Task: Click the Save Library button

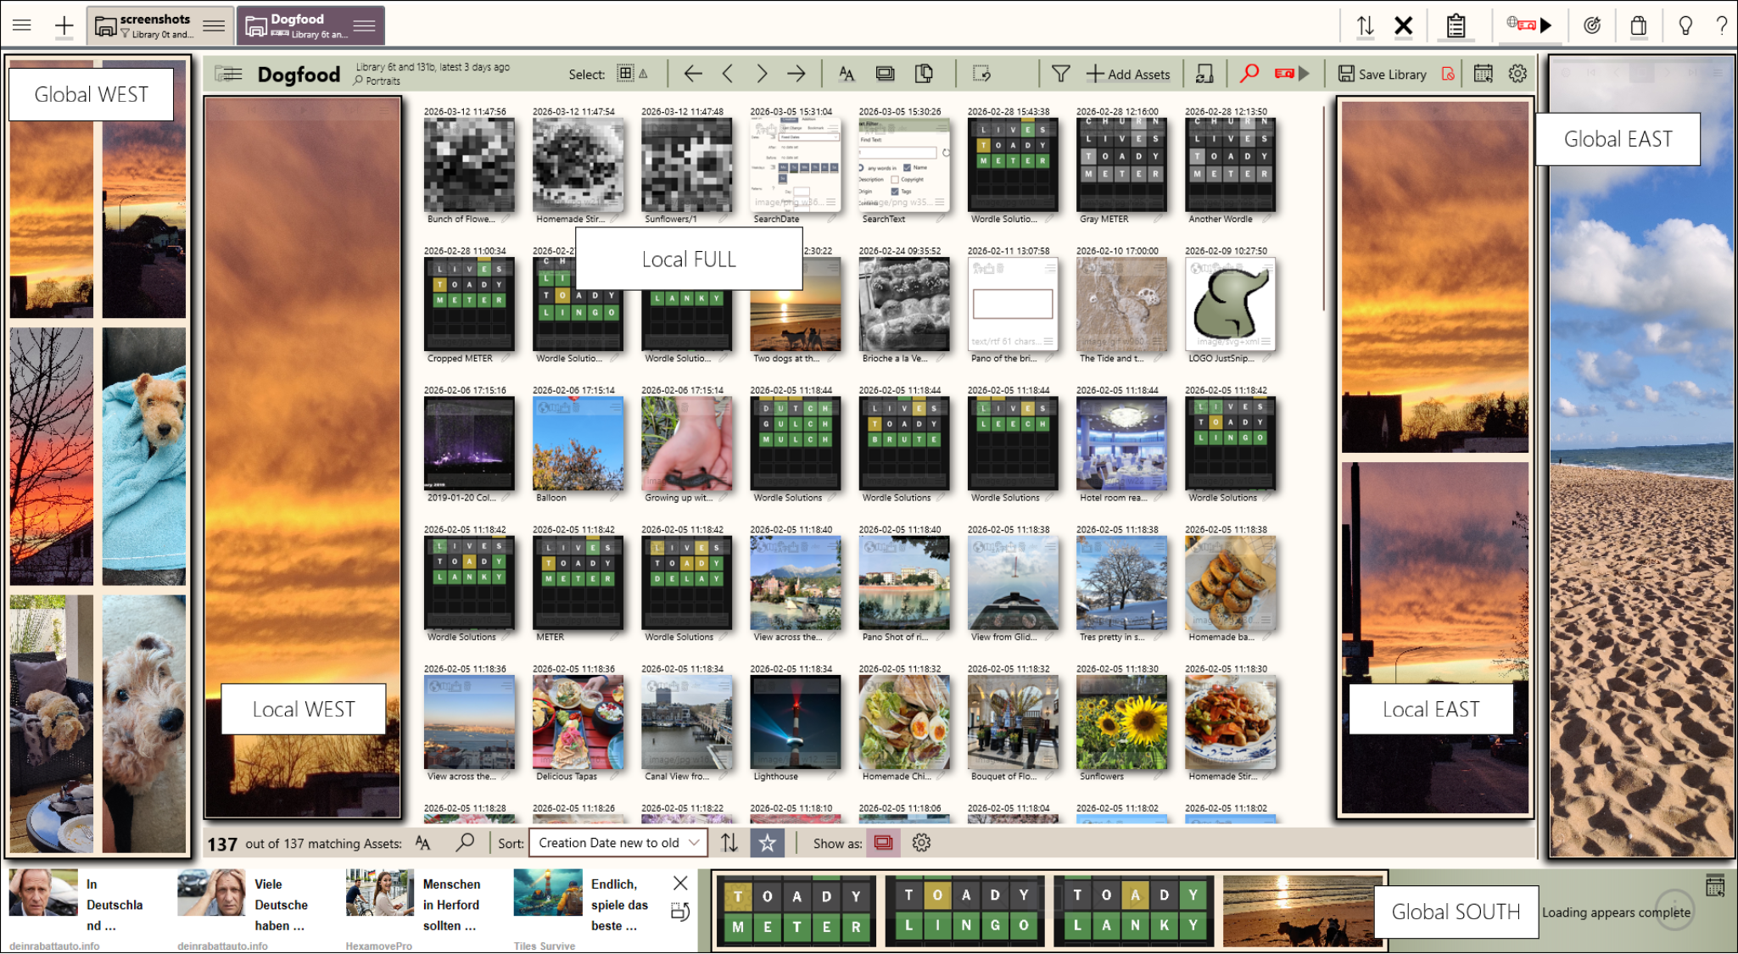Action: click(x=1383, y=75)
